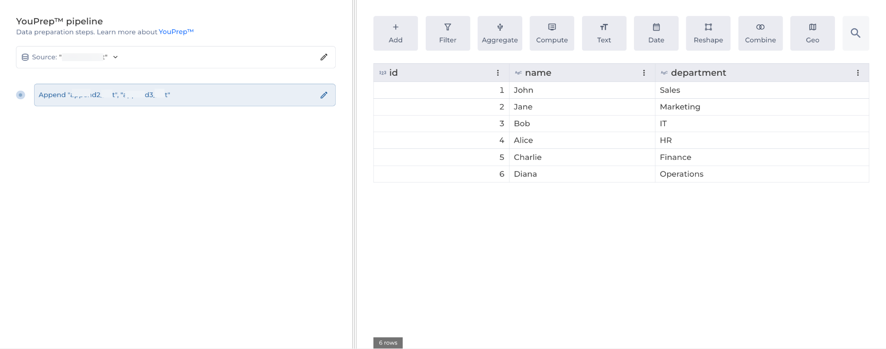Open the department column options menu
This screenshot has width=886, height=349.
click(858, 73)
